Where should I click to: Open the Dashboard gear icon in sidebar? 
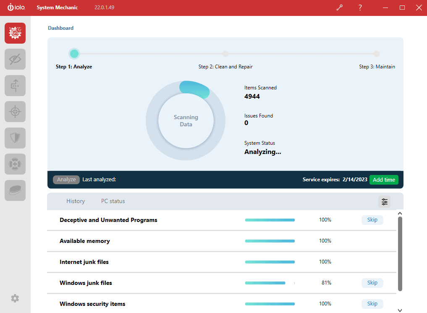pyautogui.click(x=15, y=33)
